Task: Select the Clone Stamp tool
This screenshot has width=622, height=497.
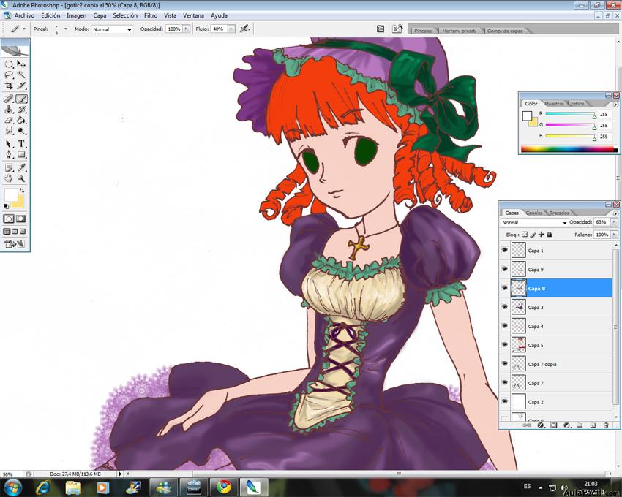Action: [x=9, y=110]
